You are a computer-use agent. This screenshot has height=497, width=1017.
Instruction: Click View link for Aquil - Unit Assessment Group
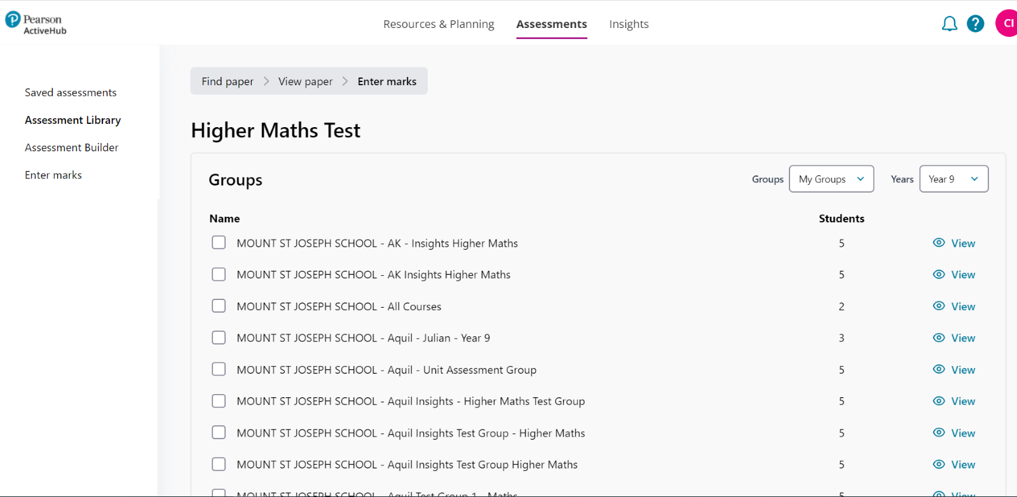[963, 370]
